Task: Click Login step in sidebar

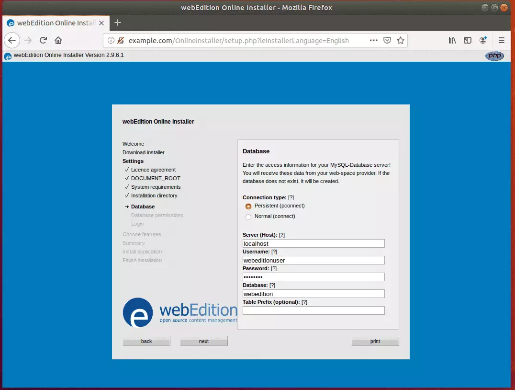Action: pos(137,224)
